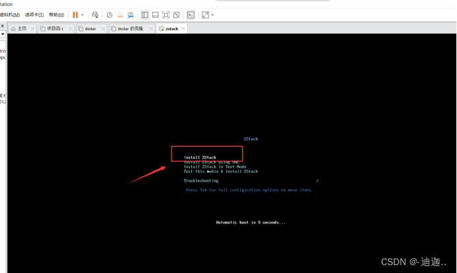The height and width of the screenshot is (273, 457).
Task: Open the 选项卡(T) menu
Action: 34,15
